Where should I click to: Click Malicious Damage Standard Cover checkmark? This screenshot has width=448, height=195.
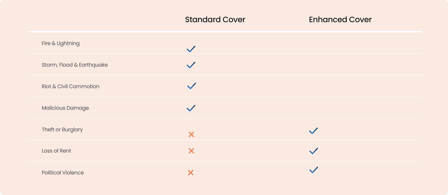coord(191,108)
